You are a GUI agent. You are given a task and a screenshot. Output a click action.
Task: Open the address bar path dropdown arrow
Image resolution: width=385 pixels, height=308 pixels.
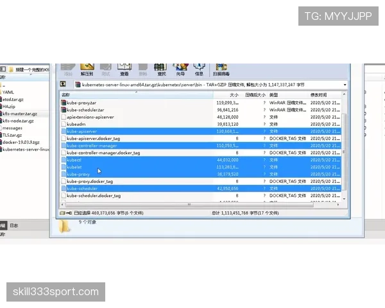coord(345,85)
